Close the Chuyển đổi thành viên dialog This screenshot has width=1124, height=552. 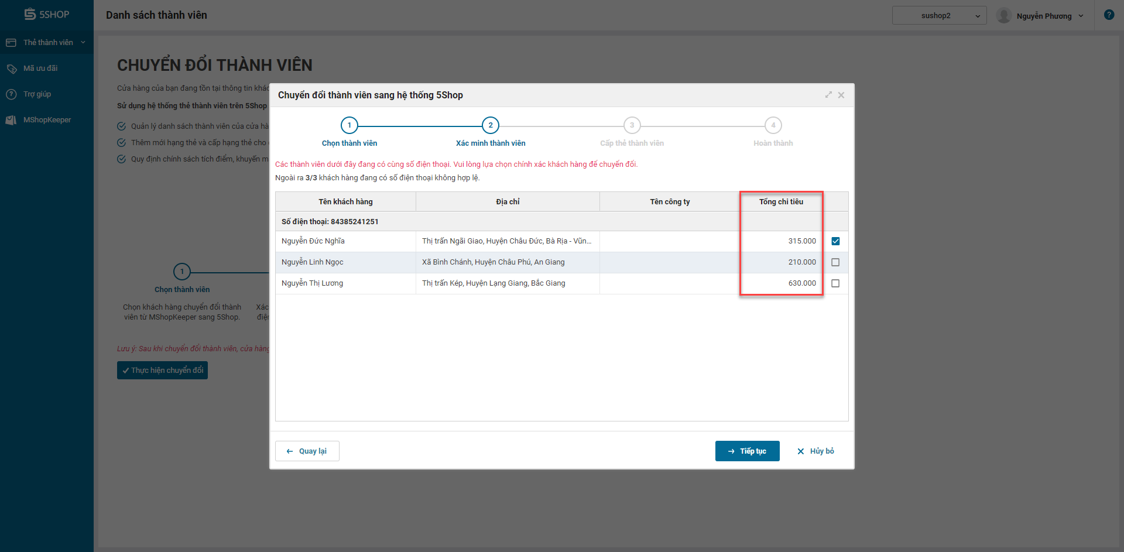841,95
